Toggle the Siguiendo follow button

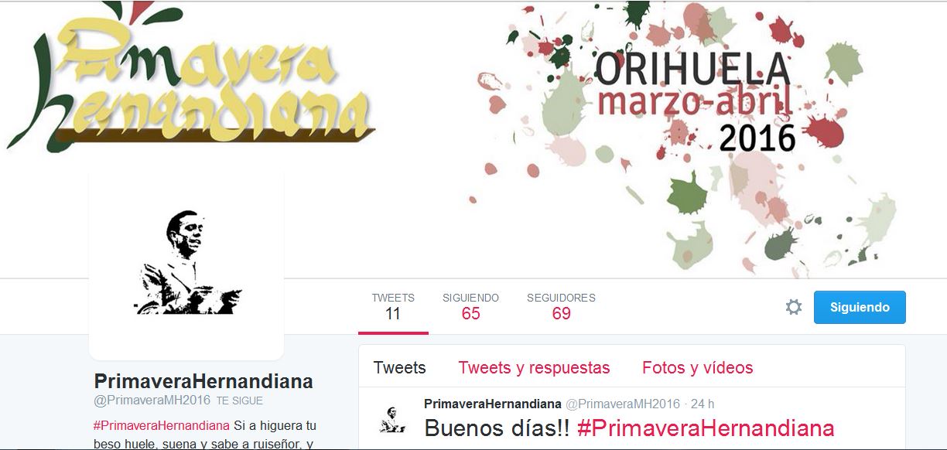(860, 307)
